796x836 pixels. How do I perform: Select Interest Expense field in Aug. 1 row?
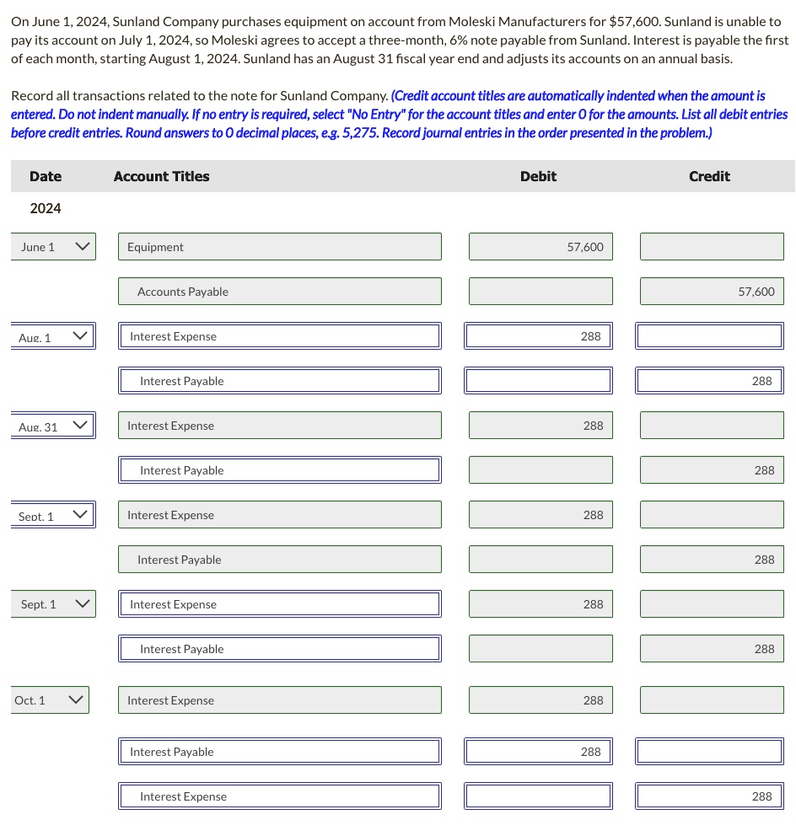pos(280,336)
